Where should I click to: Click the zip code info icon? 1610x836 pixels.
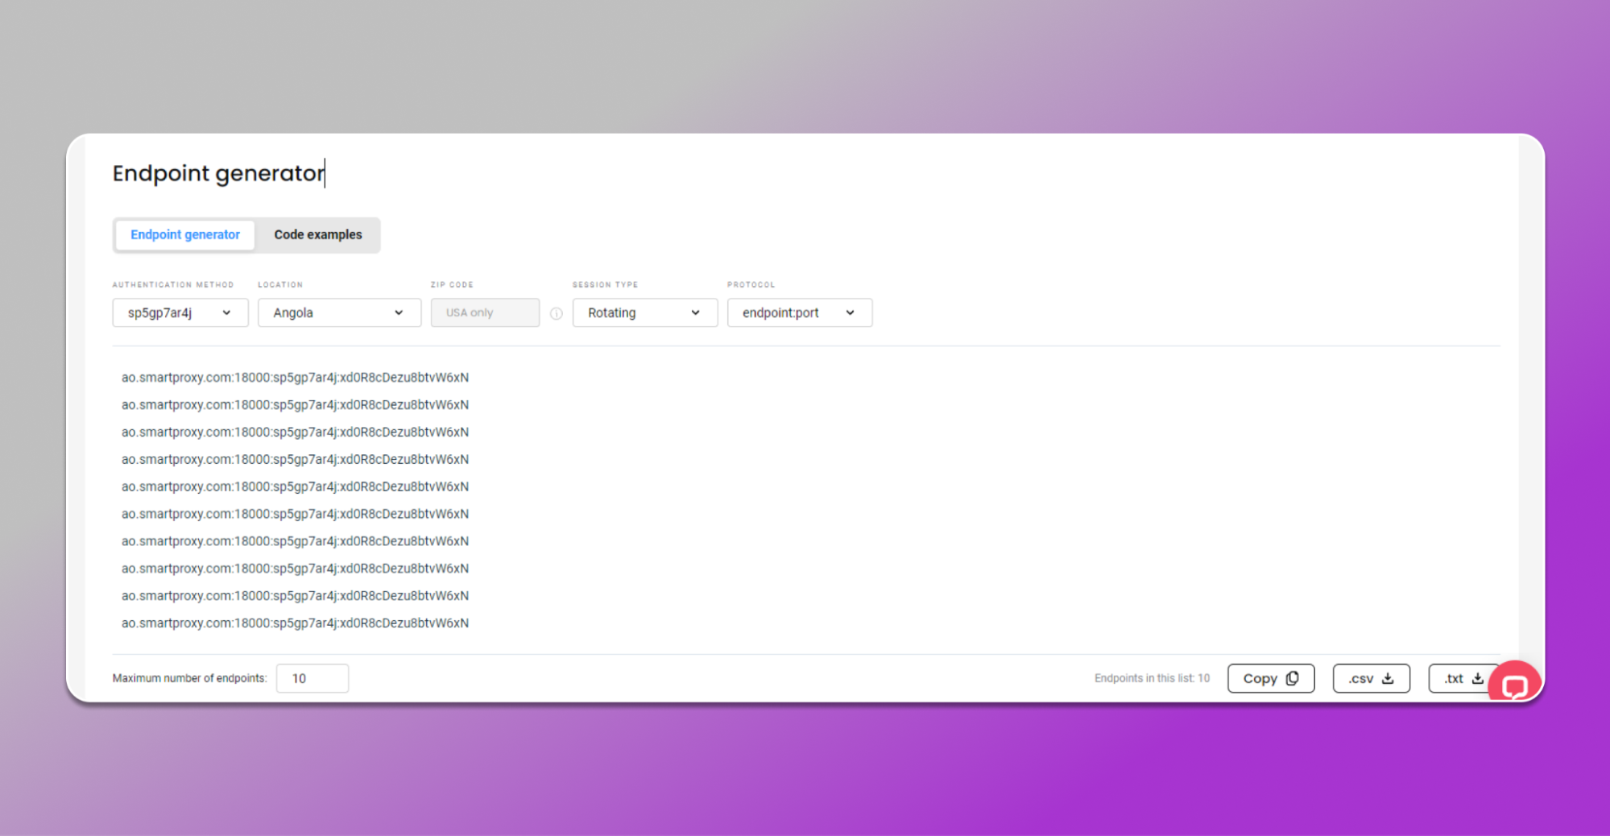click(557, 313)
